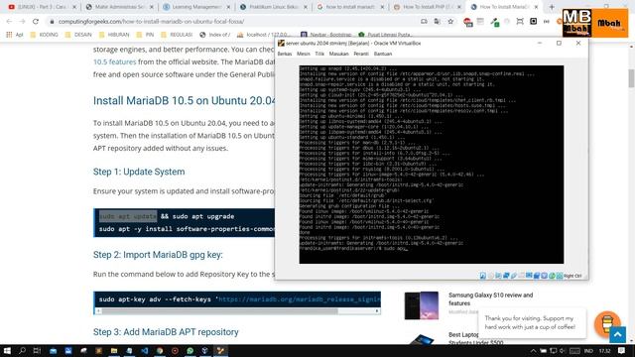Open the Windows Start menu
Viewport: 635px width, 357px height.
(7, 350)
